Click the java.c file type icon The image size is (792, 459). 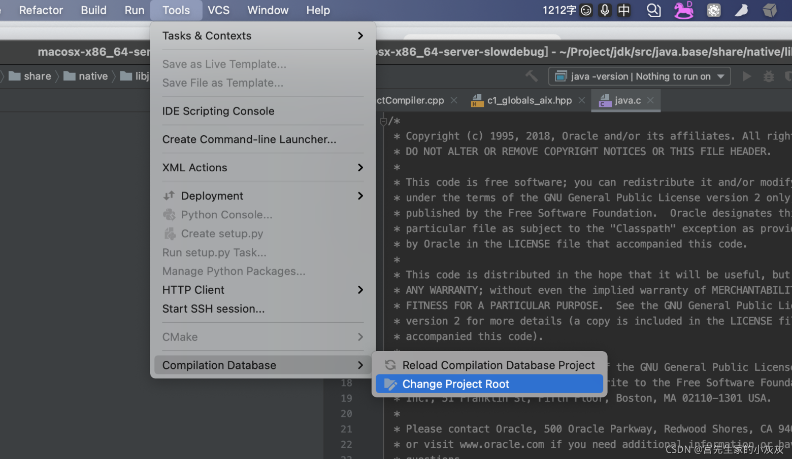click(x=605, y=100)
